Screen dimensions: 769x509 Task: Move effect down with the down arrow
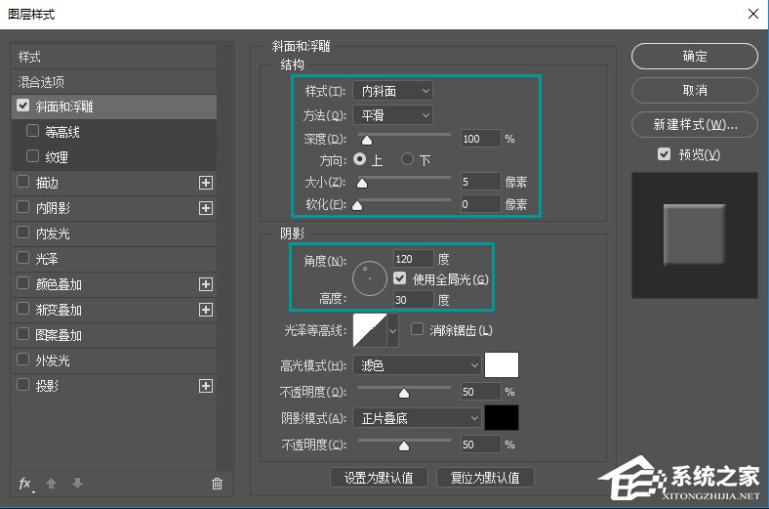click(77, 484)
